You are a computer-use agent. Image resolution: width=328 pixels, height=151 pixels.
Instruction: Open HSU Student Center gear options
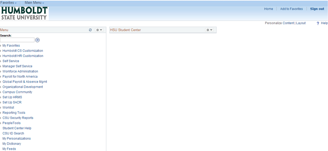(x=209, y=30)
